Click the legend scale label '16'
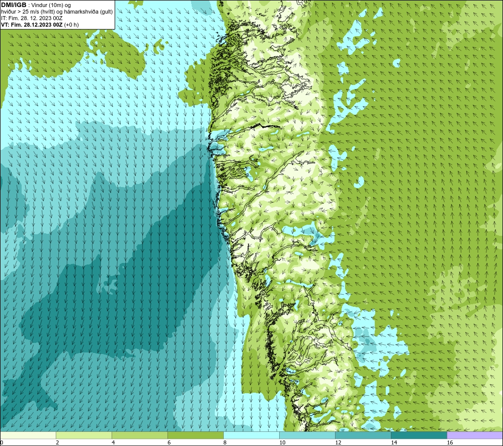The image size is (503, 446). [450, 442]
